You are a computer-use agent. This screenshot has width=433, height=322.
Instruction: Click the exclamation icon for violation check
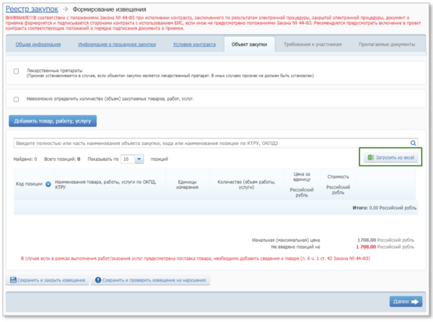pos(98,280)
